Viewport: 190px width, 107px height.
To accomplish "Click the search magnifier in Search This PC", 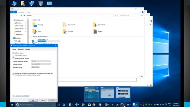I will pos(142,16).
